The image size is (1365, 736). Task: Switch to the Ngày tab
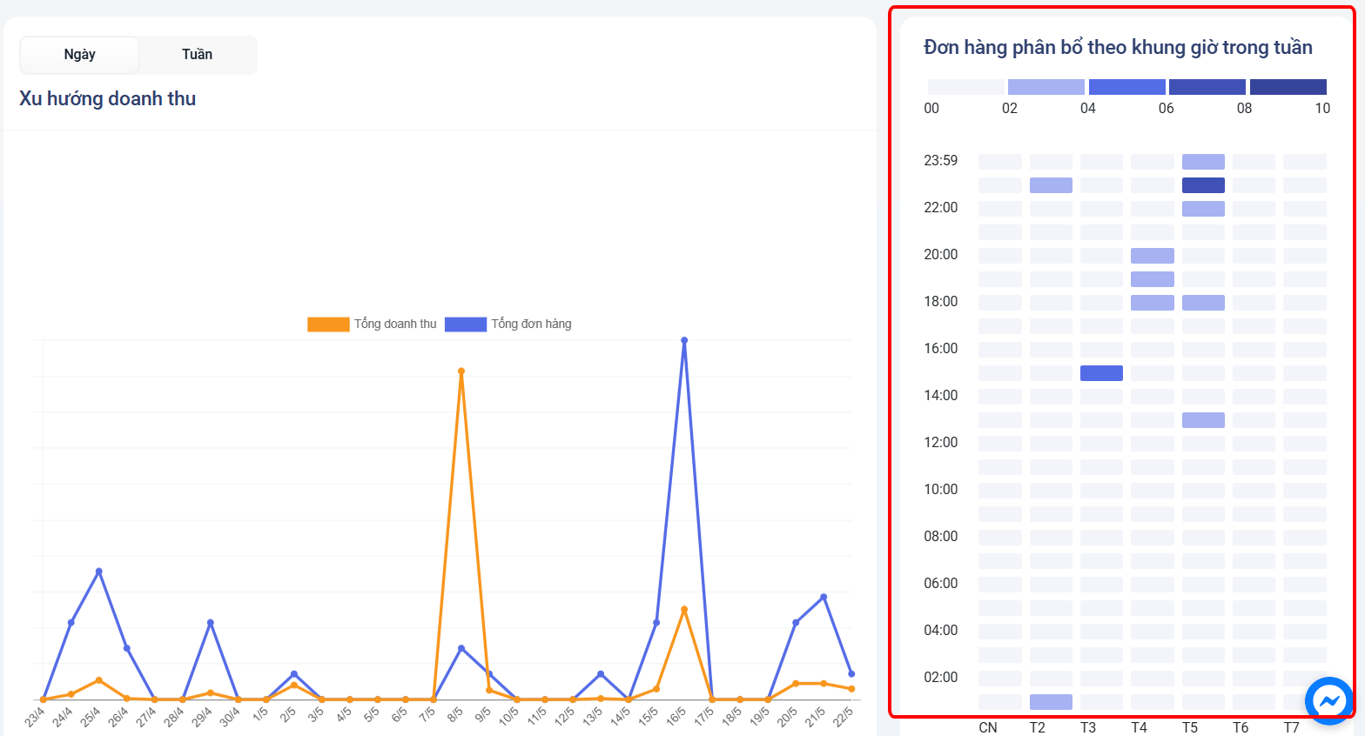pos(79,55)
